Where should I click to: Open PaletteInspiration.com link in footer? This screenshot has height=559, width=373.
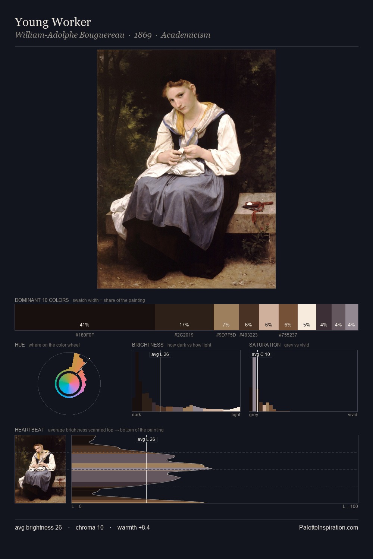point(329,527)
